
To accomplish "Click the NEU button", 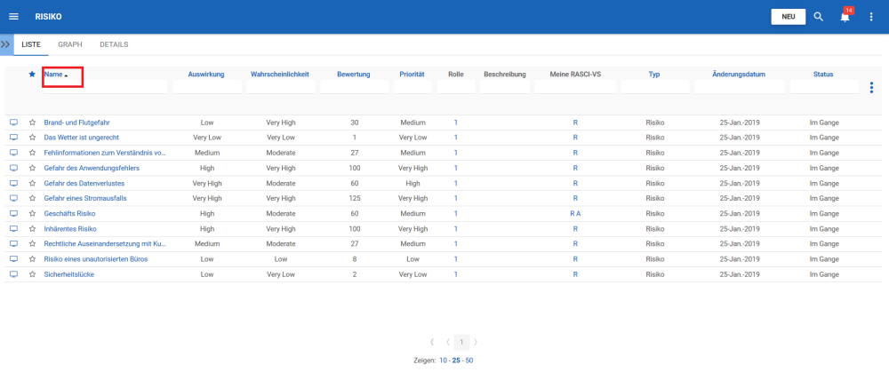I will [788, 17].
